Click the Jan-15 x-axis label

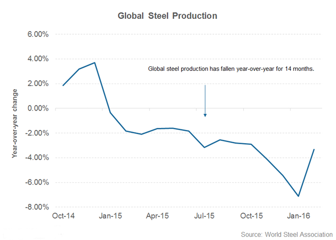click(x=110, y=216)
